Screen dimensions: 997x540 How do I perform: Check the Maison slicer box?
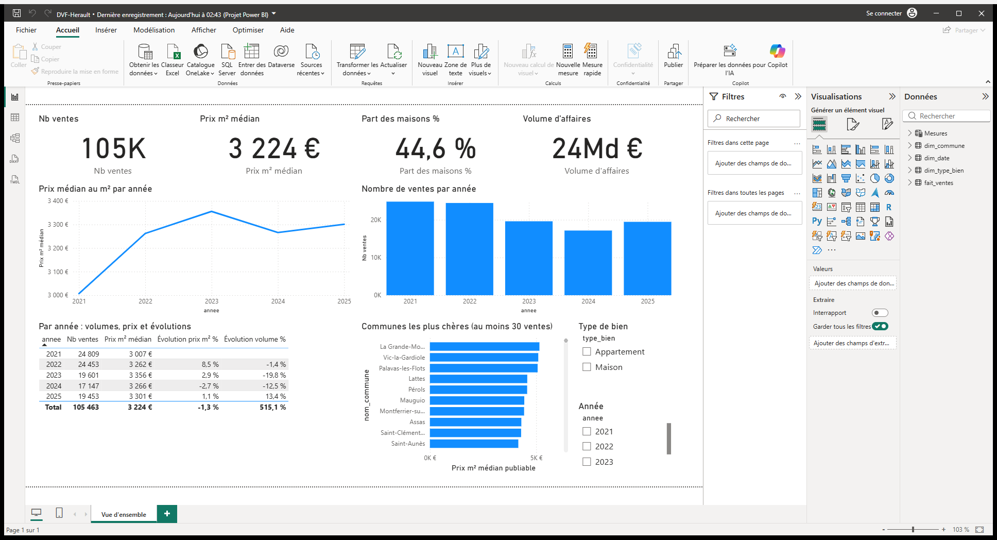(x=587, y=367)
